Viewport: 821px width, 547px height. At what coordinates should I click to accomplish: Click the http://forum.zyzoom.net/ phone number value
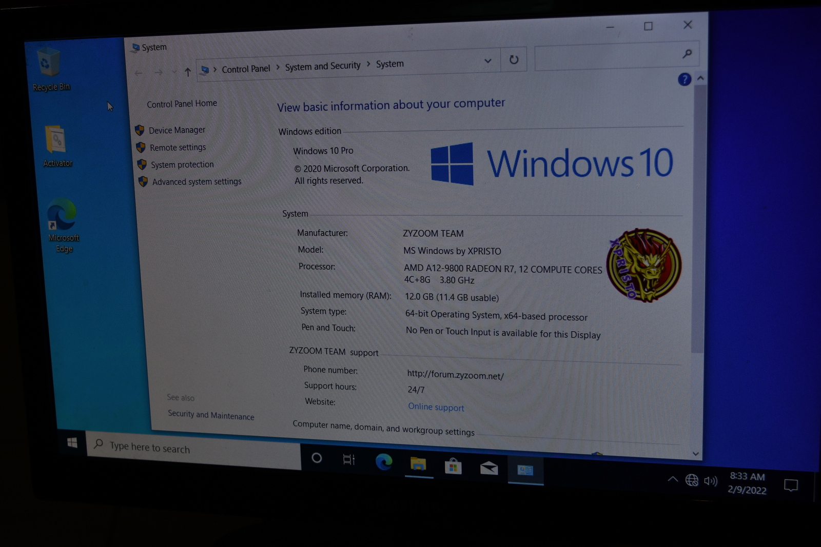click(455, 375)
